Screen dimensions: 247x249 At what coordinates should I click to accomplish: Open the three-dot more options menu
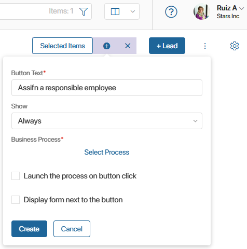205,46
